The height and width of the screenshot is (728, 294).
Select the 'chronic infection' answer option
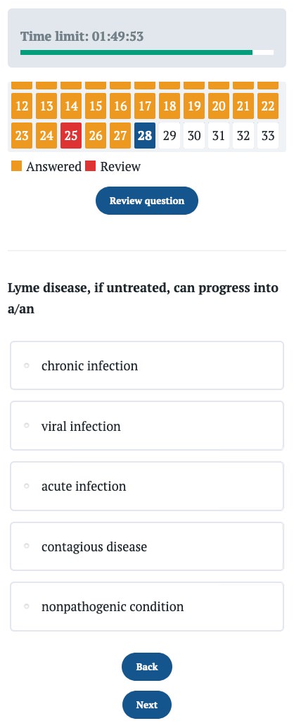tap(146, 365)
